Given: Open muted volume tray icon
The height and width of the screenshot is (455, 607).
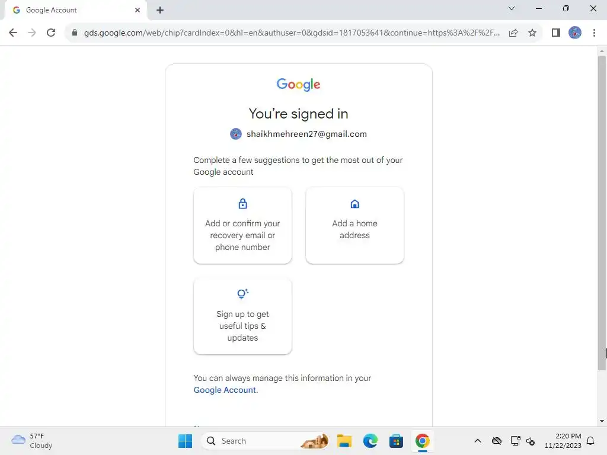Looking at the screenshot, I should pyautogui.click(x=531, y=441).
